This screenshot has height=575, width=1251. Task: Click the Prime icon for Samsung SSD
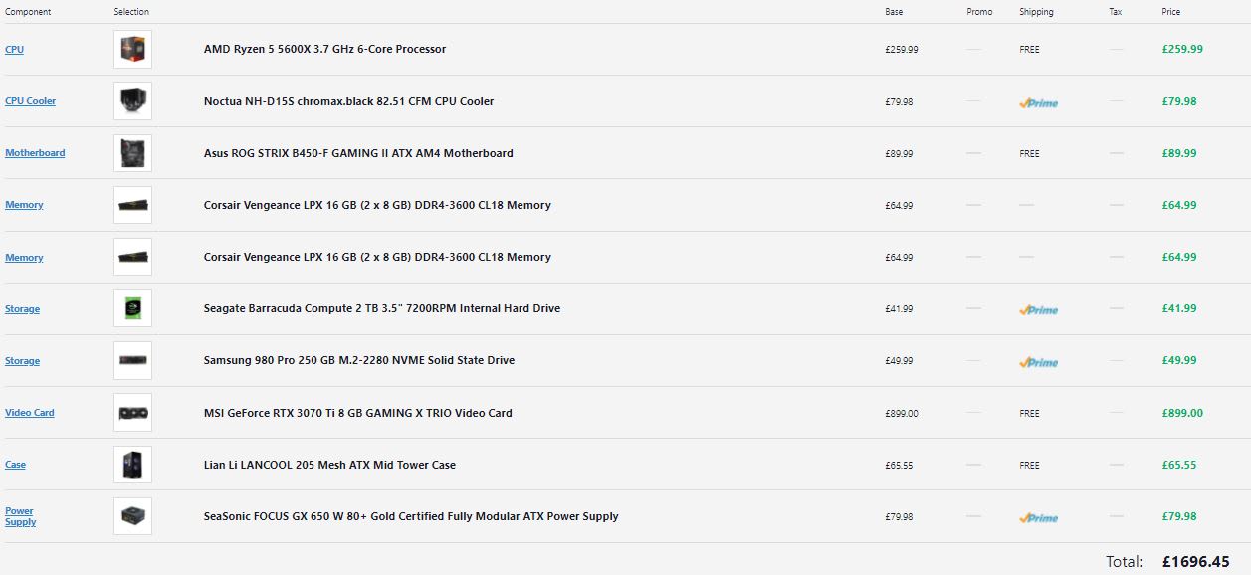[1038, 362]
